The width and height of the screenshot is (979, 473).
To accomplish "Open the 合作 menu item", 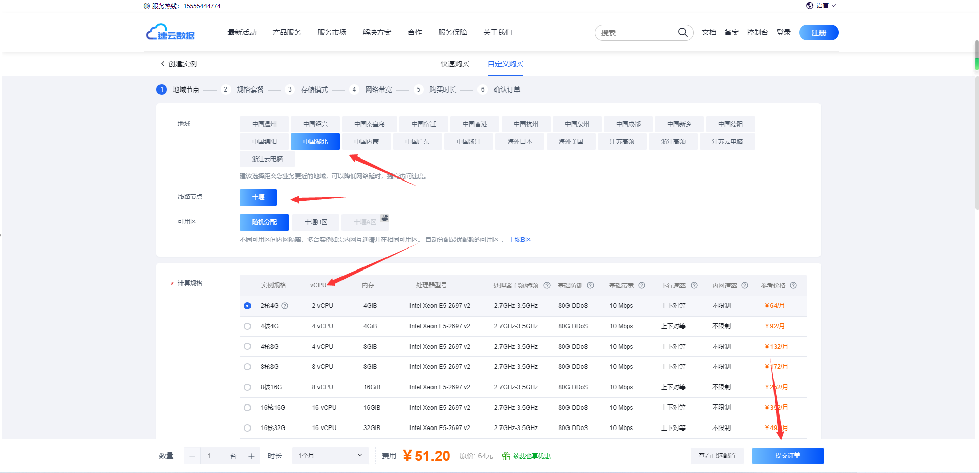I will (x=415, y=32).
